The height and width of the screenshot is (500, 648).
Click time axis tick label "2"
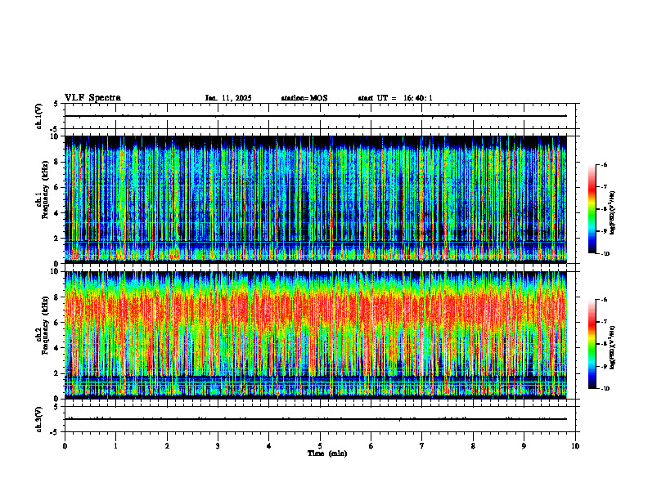click(x=167, y=446)
